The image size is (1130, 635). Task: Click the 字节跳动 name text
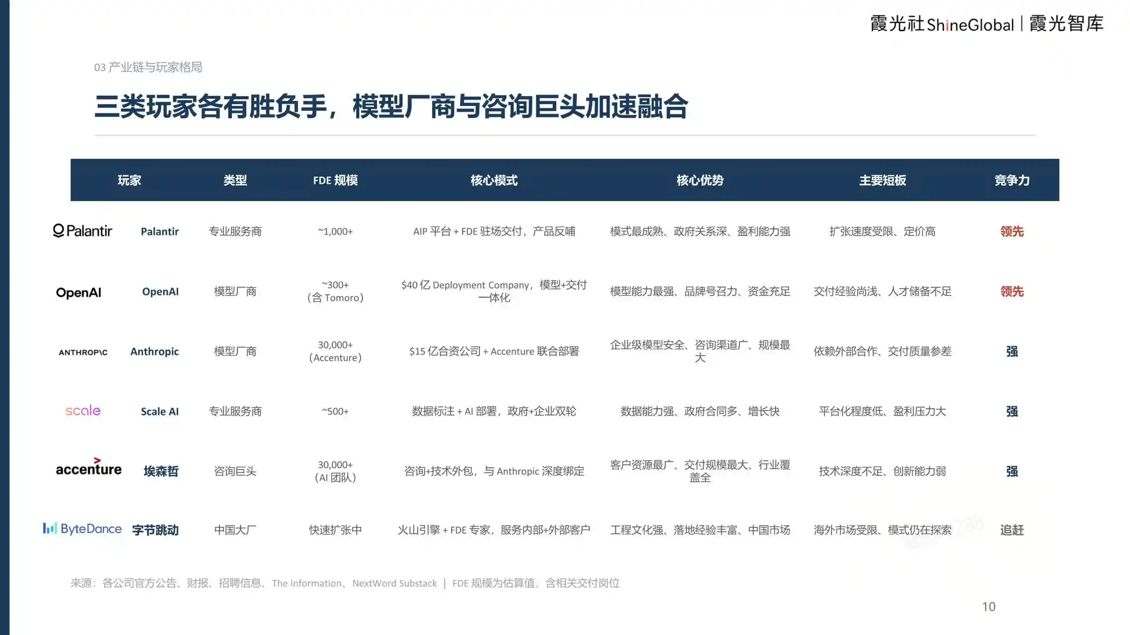click(x=155, y=530)
